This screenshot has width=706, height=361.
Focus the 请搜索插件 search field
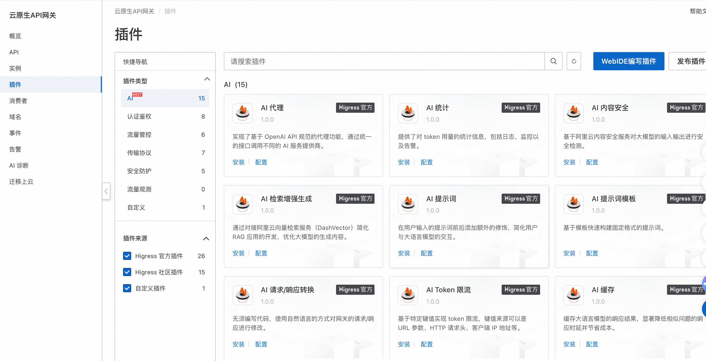[x=384, y=61]
